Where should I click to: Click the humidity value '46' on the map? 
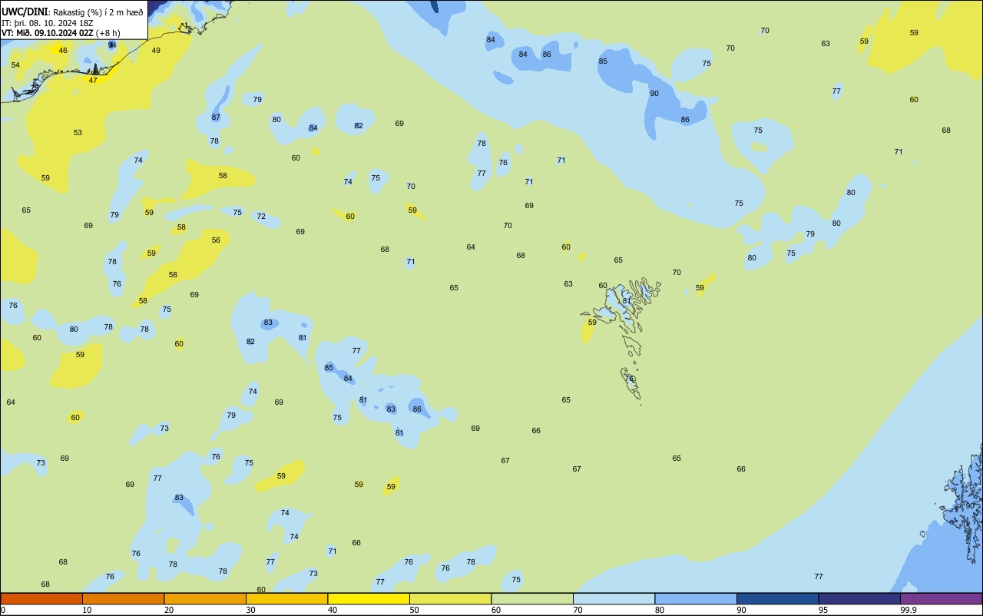click(x=63, y=51)
